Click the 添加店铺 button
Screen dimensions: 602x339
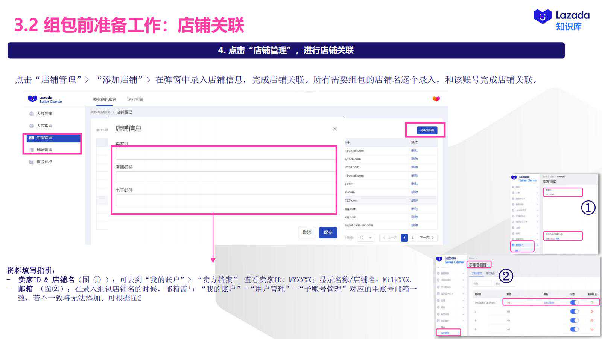[427, 130]
